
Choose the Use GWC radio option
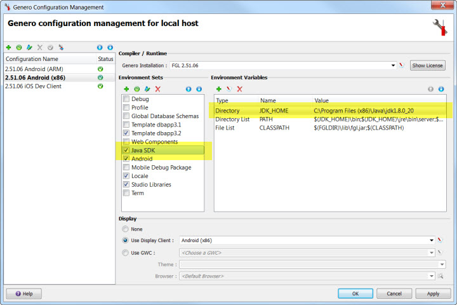(126, 253)
